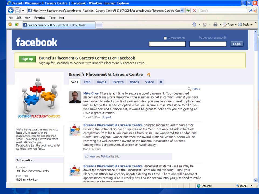Screen dimensions: 259x194
Task: Switch to the Events tab
Action: click(x=118, y=82)
